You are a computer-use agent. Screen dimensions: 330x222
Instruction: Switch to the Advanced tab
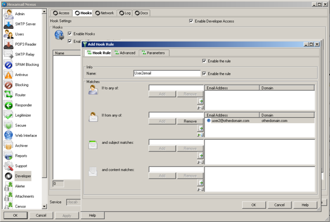click(125, 53)
